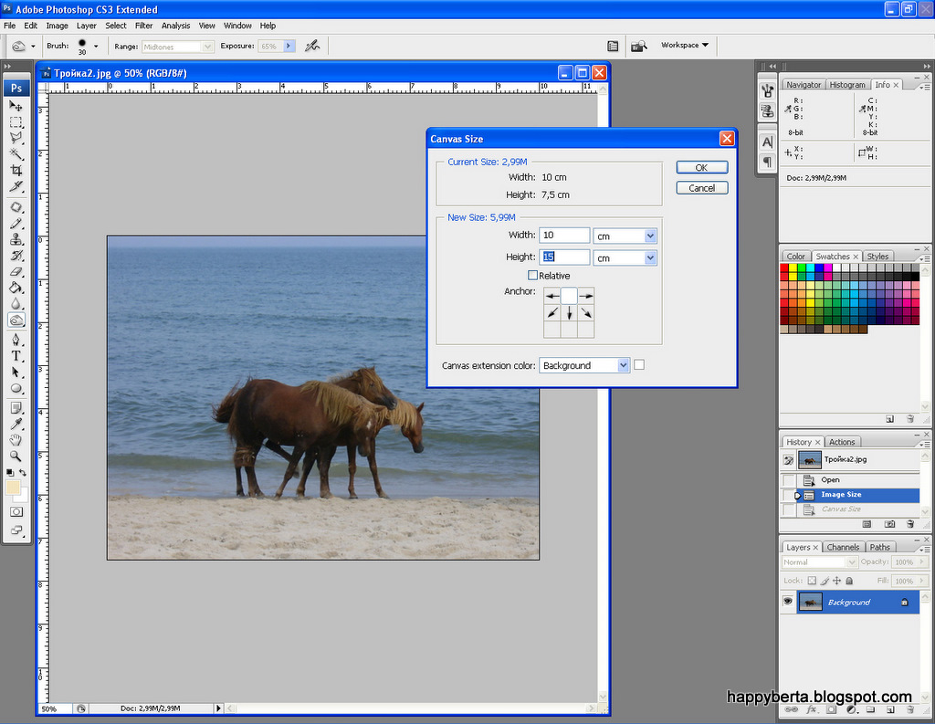The width and height of the screenshot is (935, 724).
Task: Click Cancel in Canvas Size dialog
Action: 702,188
